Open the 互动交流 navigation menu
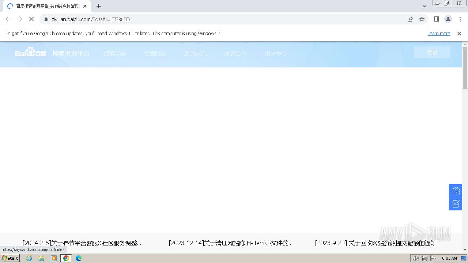The height and width of the screenshot is (263, 468). tap(195, 53)
